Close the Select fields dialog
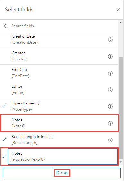Viewport: 124px width, 181px height. click(x=118, y=10)
